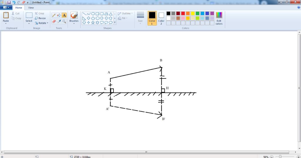The height and width of the screenshot is (158, 301).
Task: Open Customize Quick Access Toolbar arrow
Action: pos(28,2)
